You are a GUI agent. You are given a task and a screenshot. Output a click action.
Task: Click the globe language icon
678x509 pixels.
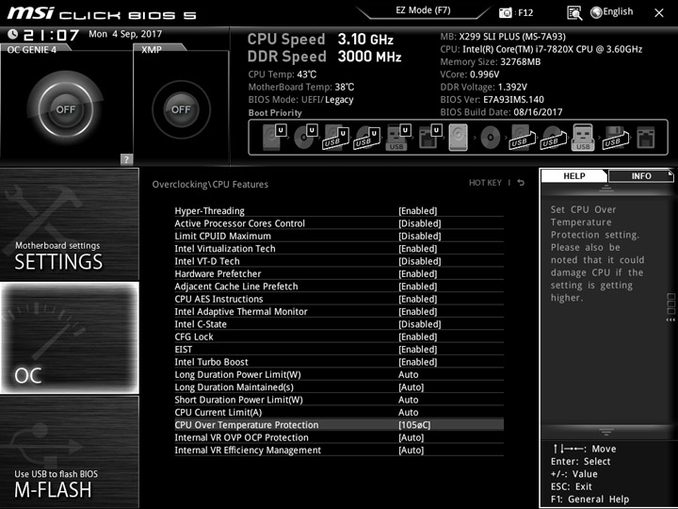point(596,12)
